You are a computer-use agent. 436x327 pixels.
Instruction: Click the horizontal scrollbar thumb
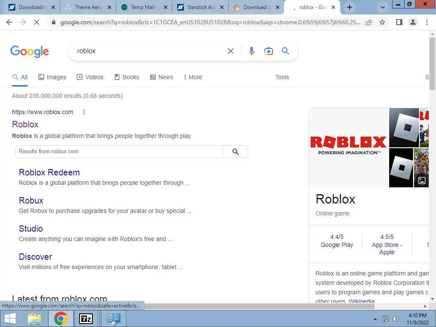(259, 306)
